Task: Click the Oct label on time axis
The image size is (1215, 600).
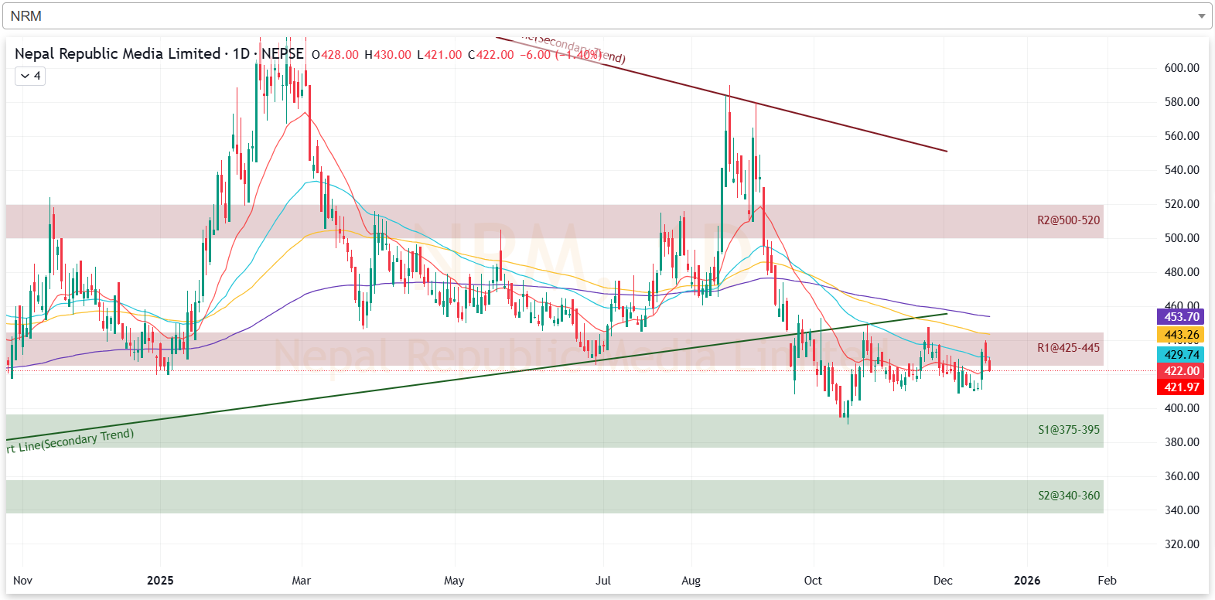Action: (x=813, y=581)
